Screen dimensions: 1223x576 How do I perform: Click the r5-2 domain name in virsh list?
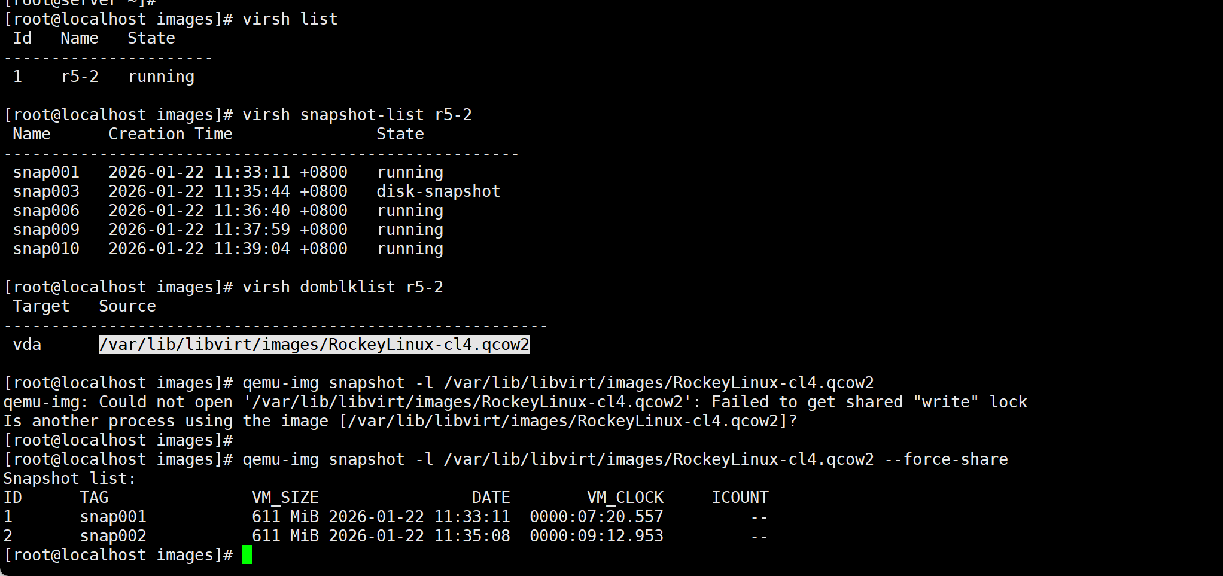click(x=80, y=77)
